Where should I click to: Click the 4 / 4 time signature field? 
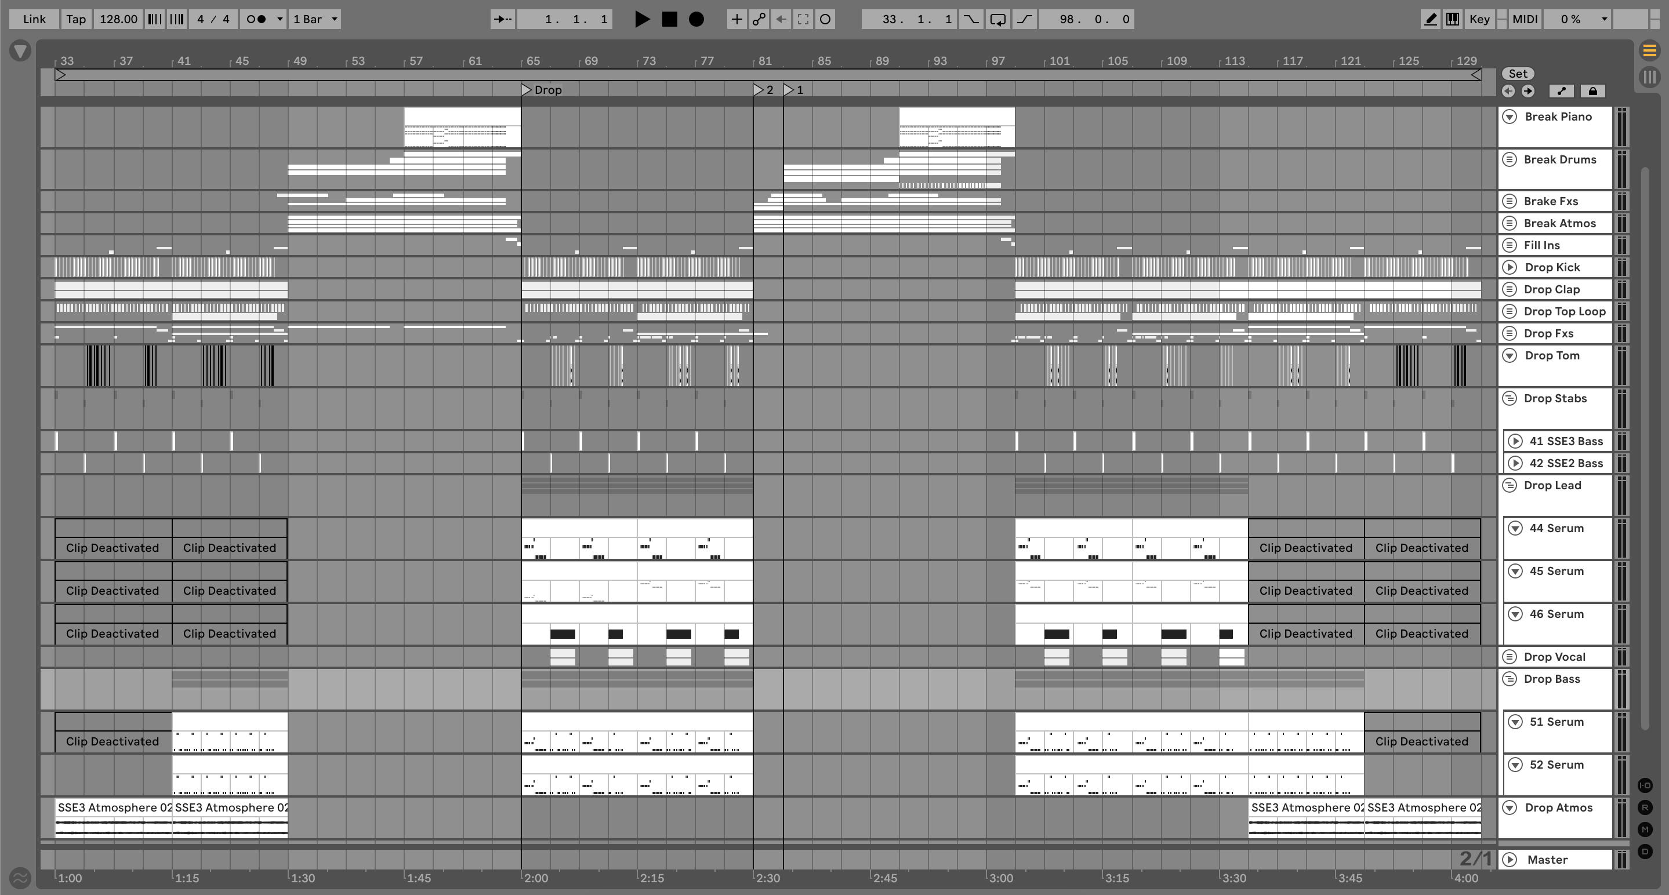coord(213,19)
